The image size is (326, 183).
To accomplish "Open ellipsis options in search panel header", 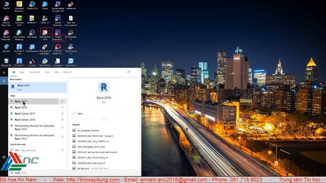I will [136, 72].
